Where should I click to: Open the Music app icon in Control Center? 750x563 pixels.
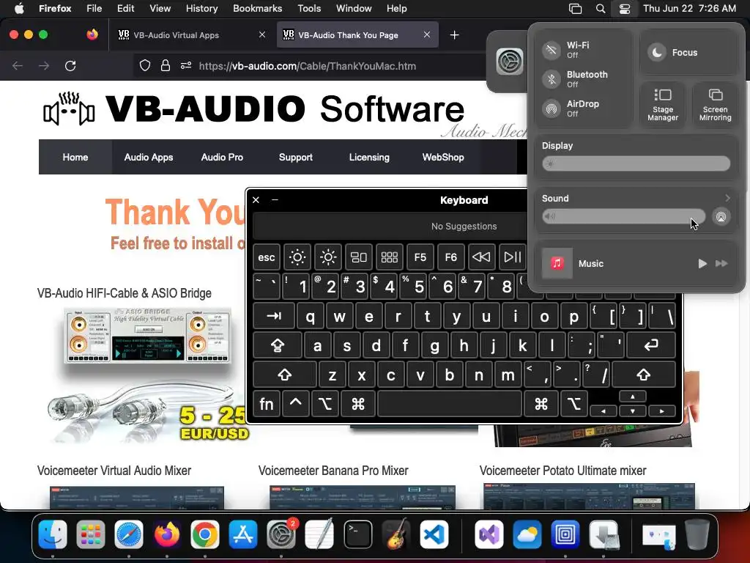(557, 263)
